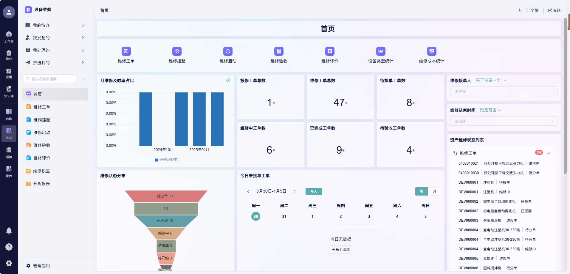Screen dimensions: 570x274
Task: Click the 今天 button in the calendar
Action: 313,191
